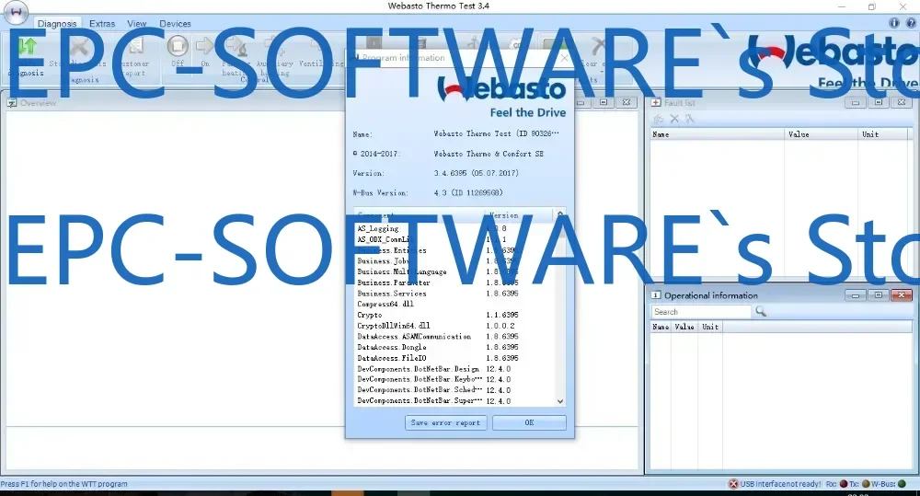Click the magnifier search icon
Image resolution: width=920 pixels, height=496 pixels.
click(x=761, y=311)
